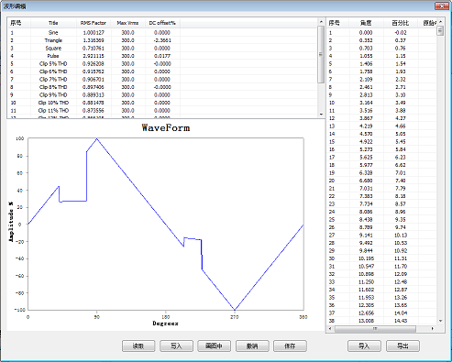Click the 撤销 (undo) button

tap(252, 346)
